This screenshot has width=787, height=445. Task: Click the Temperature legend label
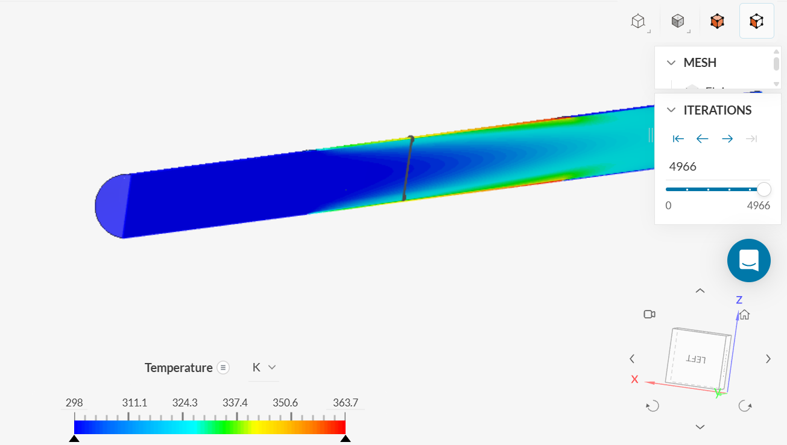pyautogui.click(x=179, y=368)
